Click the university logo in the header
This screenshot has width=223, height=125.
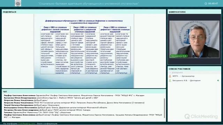tap(18, 3)
